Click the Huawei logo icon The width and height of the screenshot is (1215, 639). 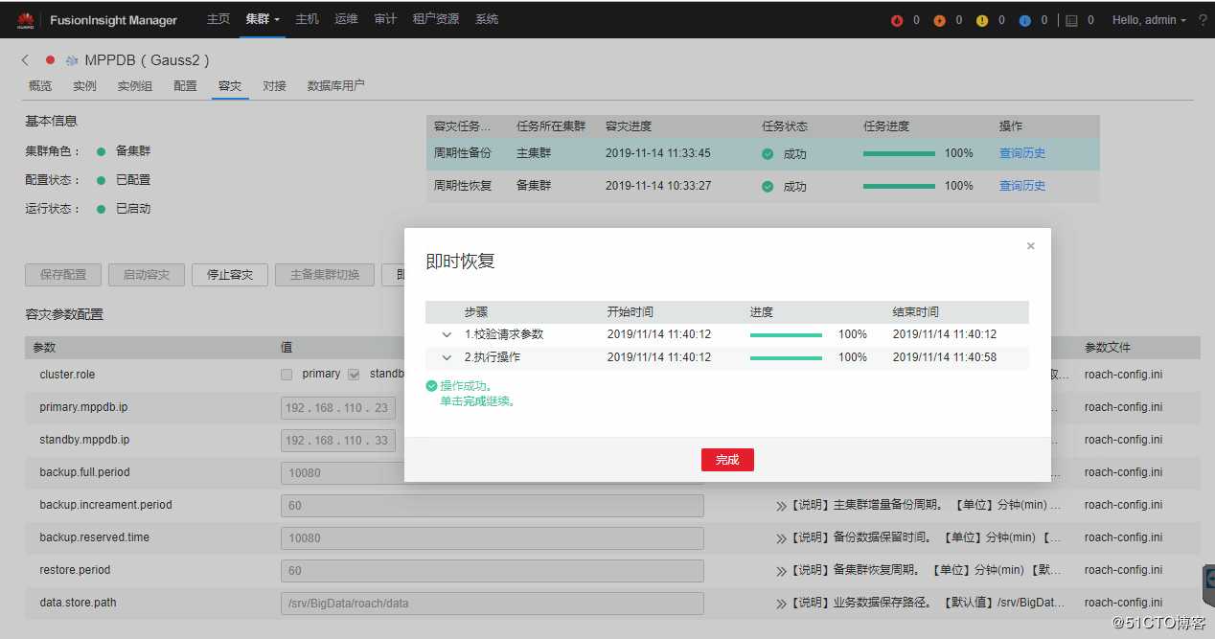(24, 19)
